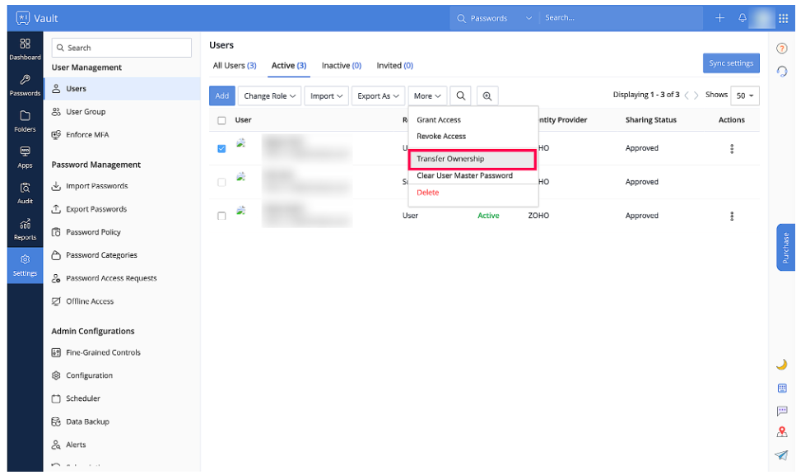Click the Add user button
Viewport: 801px width, 475px height.
[x=221, y=95]
